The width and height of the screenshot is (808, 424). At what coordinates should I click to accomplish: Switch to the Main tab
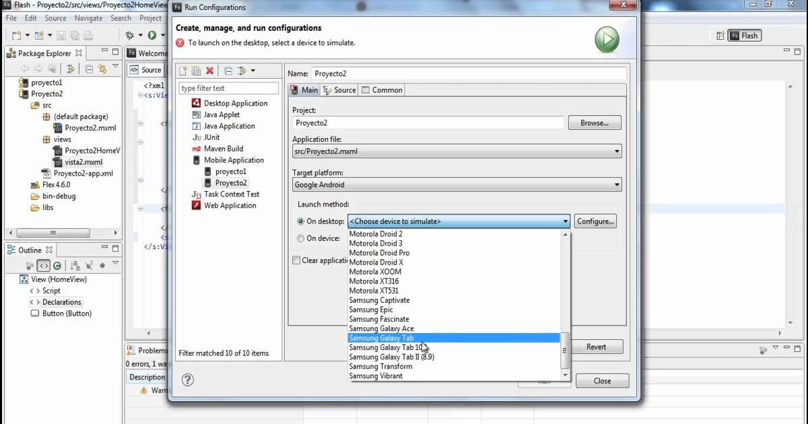coord(304,90)
